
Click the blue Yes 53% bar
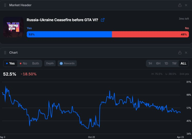pos(69,34)
